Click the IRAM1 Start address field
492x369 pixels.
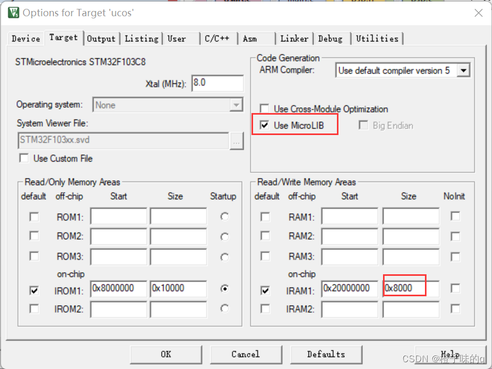[x=349, y=289]
